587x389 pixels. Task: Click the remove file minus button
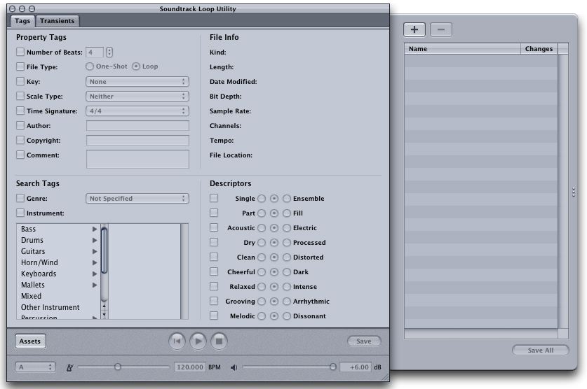pyautogui.click(x=441, y=29)
